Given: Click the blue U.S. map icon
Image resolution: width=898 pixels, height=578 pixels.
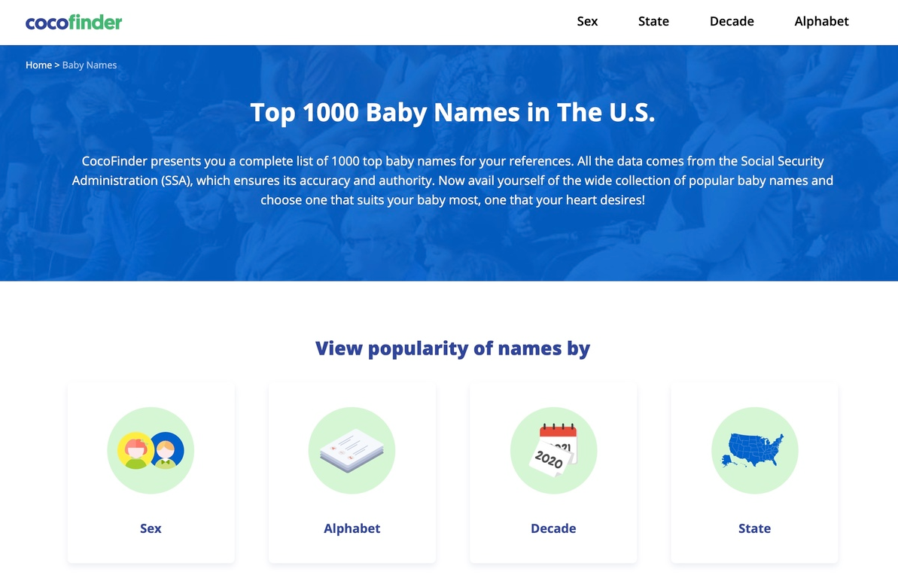Looking at the screenshot, I should tap(754, 450).
